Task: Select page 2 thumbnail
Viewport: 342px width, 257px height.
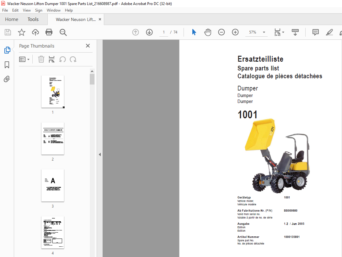Action: (53, 139)
